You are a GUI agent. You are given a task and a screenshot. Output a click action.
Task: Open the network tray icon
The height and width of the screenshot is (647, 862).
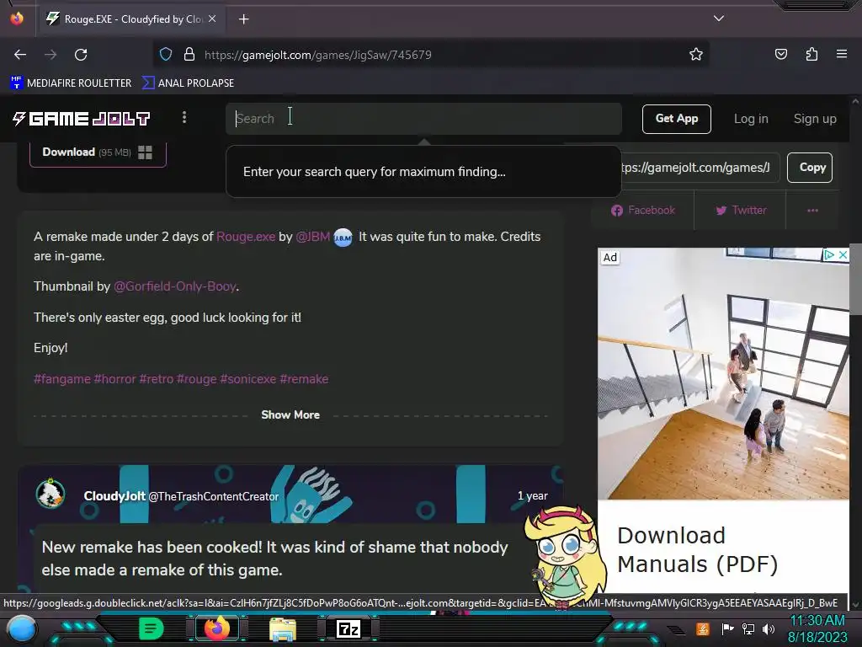tap(748, 628)
